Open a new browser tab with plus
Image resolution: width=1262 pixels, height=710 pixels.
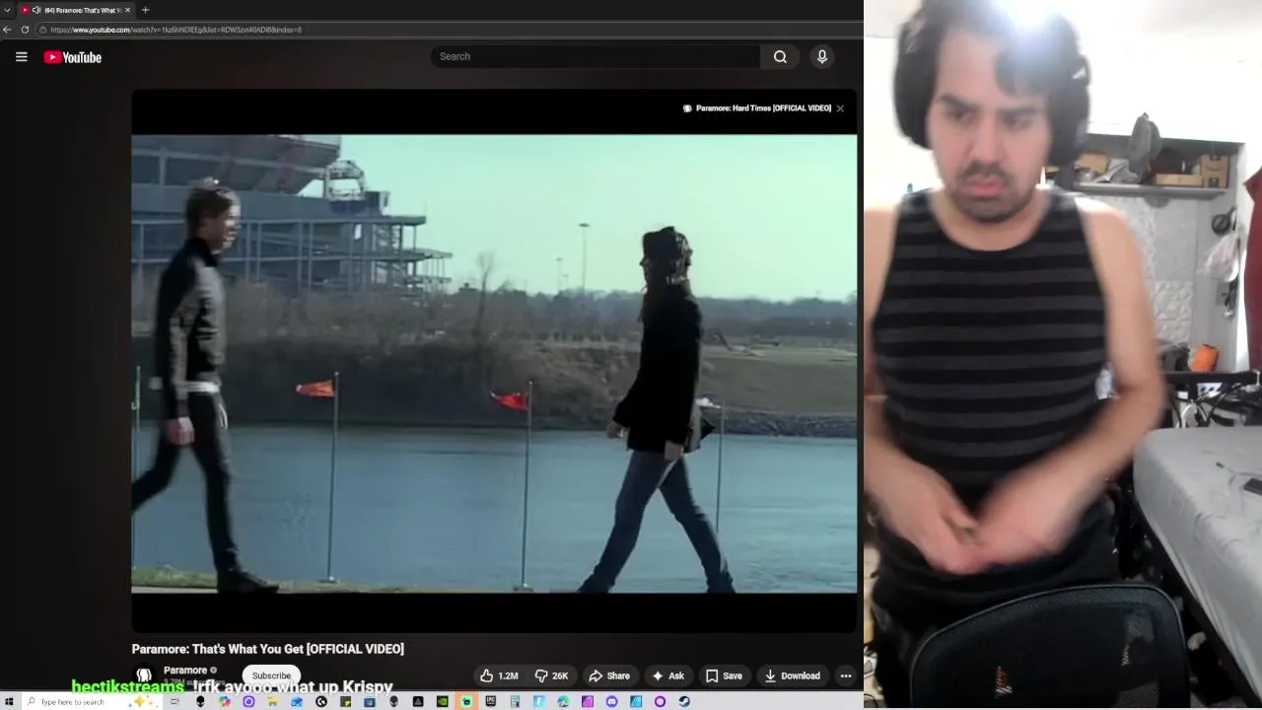click(x=145, y=10)
